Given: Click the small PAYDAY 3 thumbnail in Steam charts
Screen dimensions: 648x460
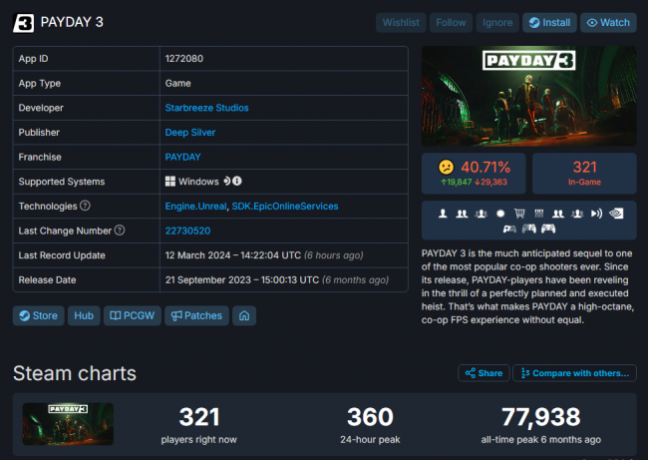Looking at the screenshot, I should [x=68, y=424].
